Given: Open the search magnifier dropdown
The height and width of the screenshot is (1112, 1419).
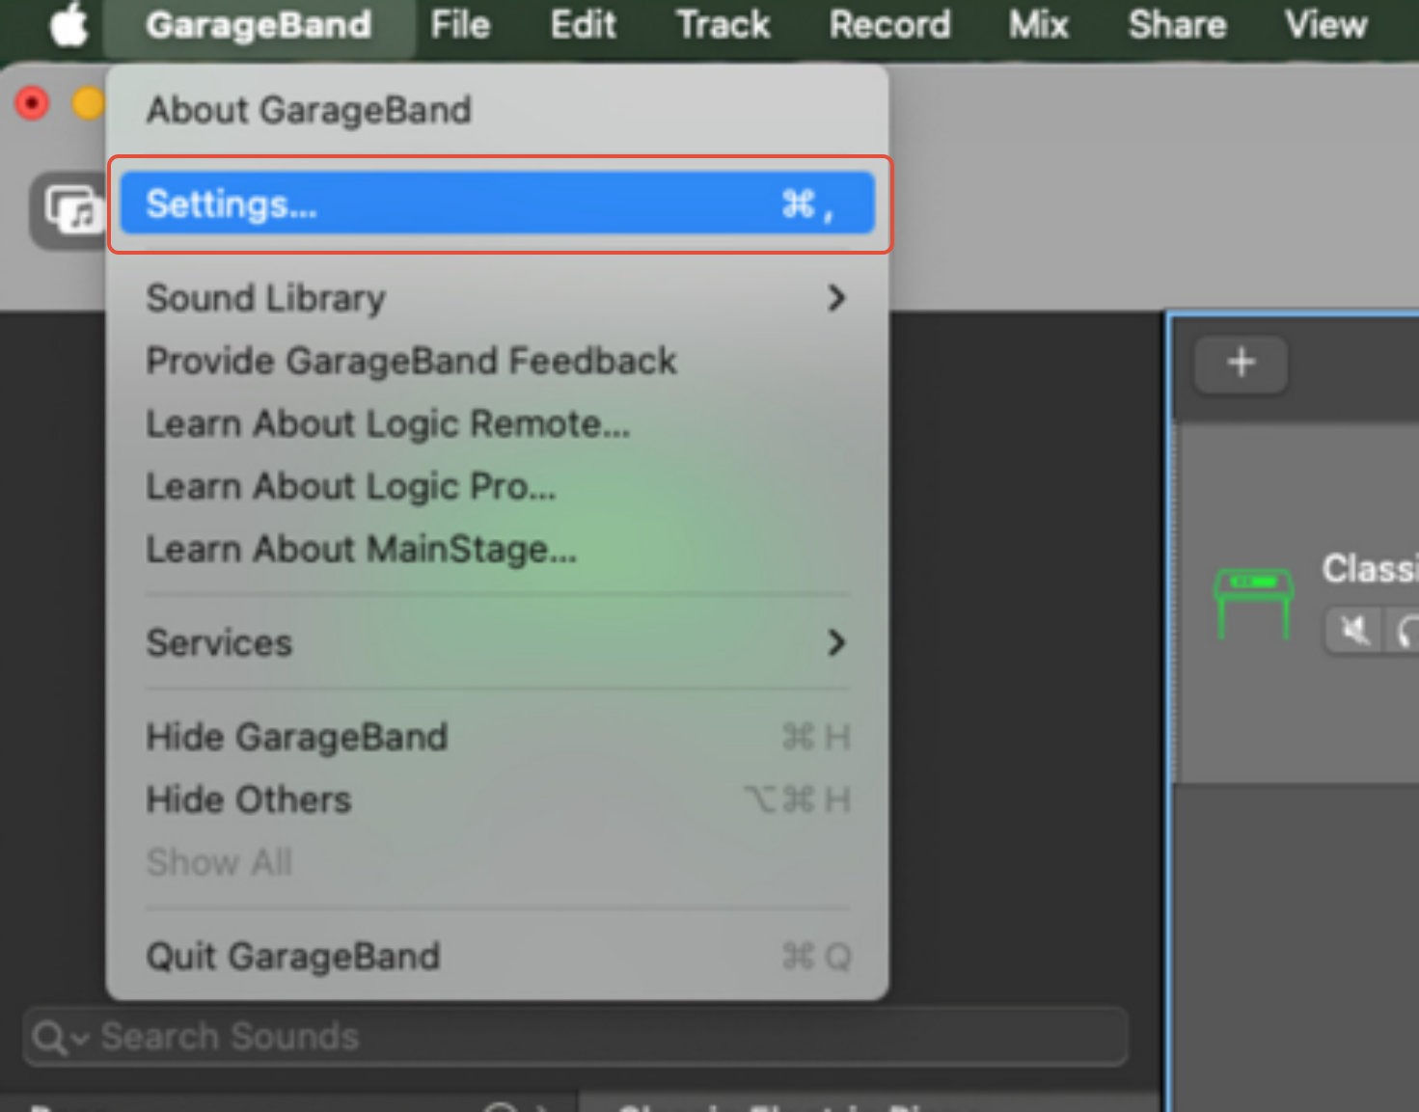Looking at the screenshot, I should [x=61, y=1038].
